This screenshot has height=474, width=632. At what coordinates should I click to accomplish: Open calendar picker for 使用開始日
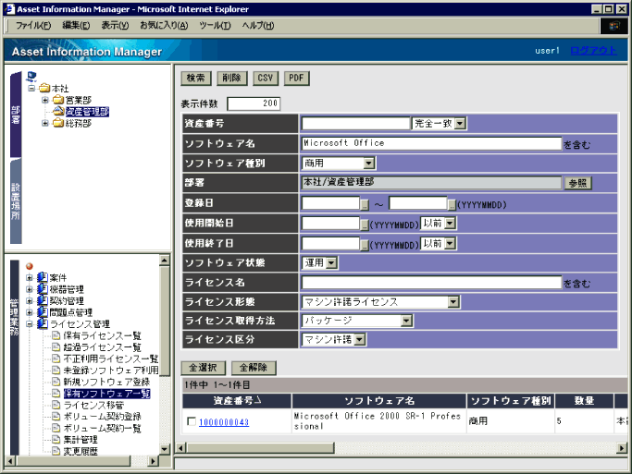365,225
